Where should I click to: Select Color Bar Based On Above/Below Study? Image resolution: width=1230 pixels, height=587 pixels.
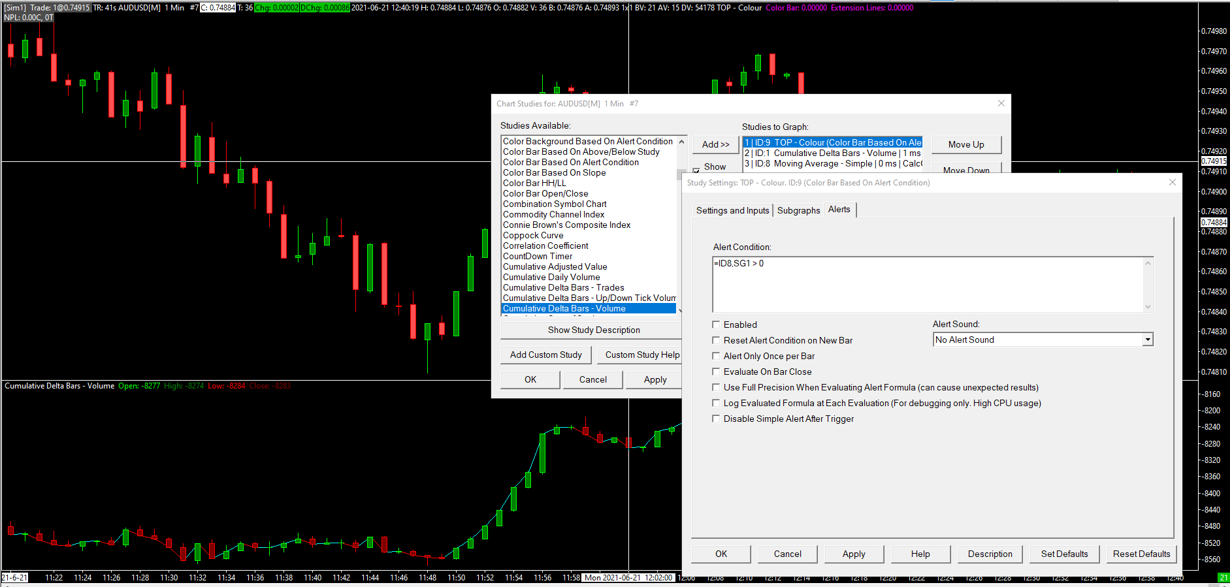pyautogui.click(x=589, y=151)
